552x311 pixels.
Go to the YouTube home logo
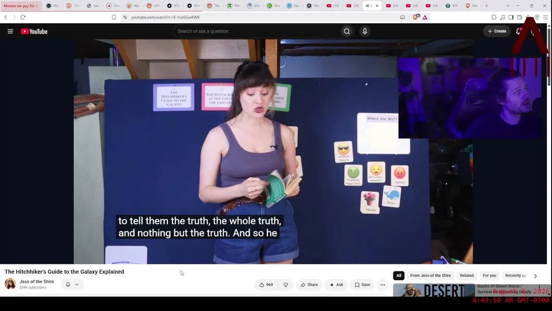point(34,31)
